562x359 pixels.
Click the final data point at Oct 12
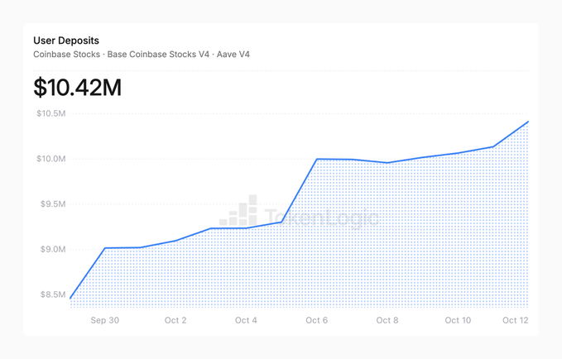click(527, 122)
